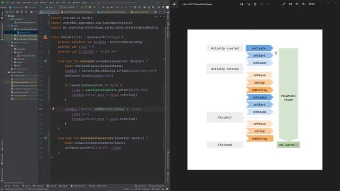Open the Build menu

(52, 3)
